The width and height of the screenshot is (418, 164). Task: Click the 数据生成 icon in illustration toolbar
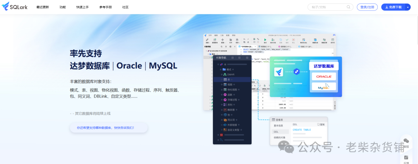point(315,40)
